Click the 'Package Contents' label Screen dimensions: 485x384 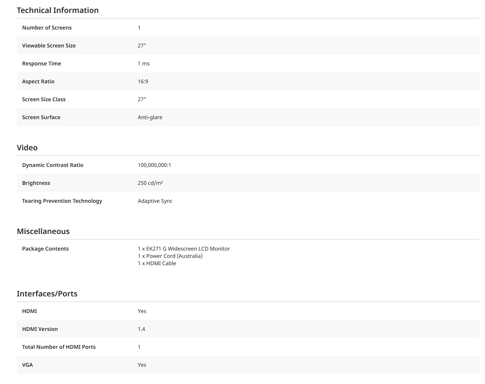46,249
